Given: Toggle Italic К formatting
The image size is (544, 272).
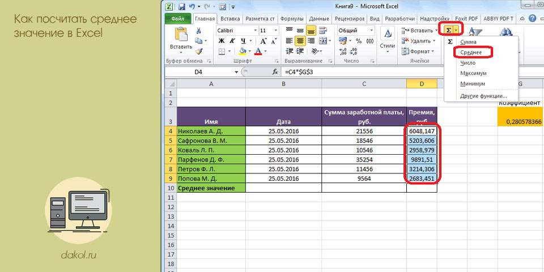Looking at the screenshot, I should (x=232, y=41).
